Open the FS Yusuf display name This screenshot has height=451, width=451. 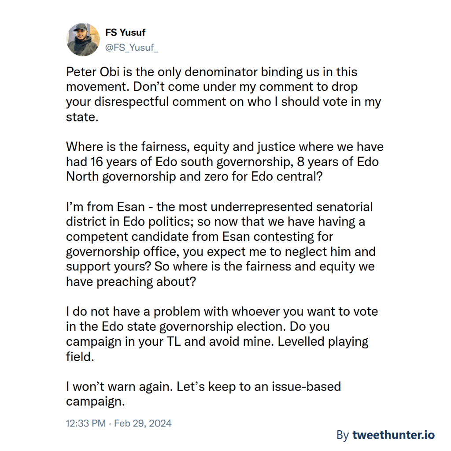click(125, 33)
